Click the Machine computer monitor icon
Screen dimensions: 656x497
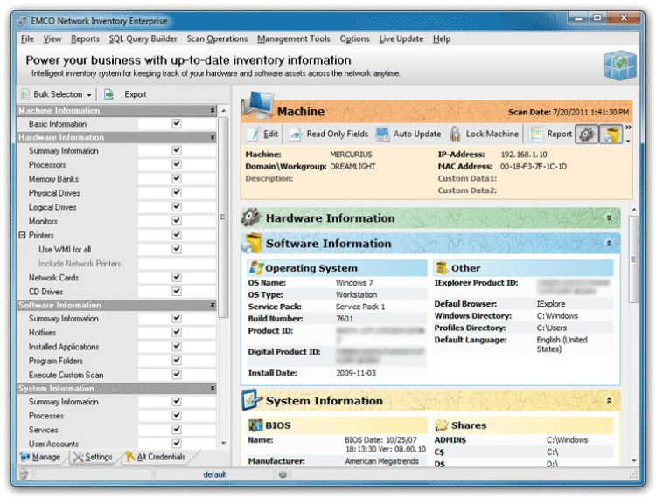pyautogui.click(x=258, y=106)
